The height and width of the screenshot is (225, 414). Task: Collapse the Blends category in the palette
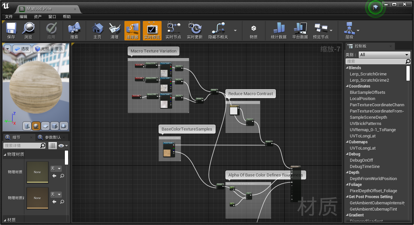pos(348,68)
